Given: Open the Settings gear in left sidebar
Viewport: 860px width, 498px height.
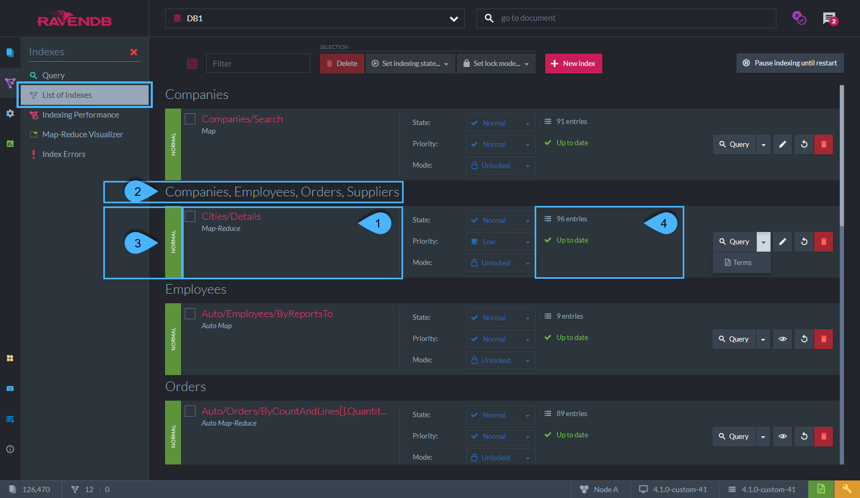Looking at the screenshot, I should (10, 113).
